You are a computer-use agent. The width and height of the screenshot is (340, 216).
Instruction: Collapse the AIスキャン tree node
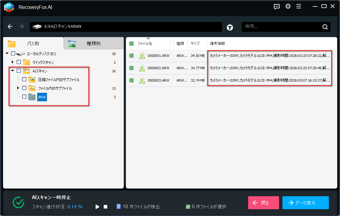tap(13, 71)
